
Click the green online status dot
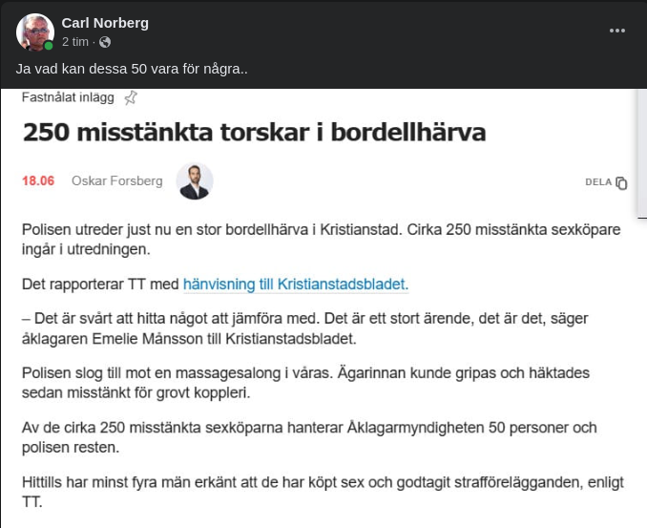[x=49, y=45]
